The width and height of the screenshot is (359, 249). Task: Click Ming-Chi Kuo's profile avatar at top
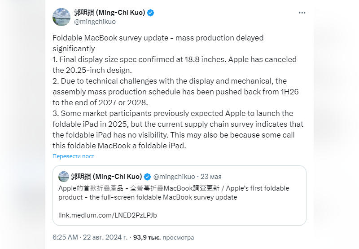tap(61, 17)
